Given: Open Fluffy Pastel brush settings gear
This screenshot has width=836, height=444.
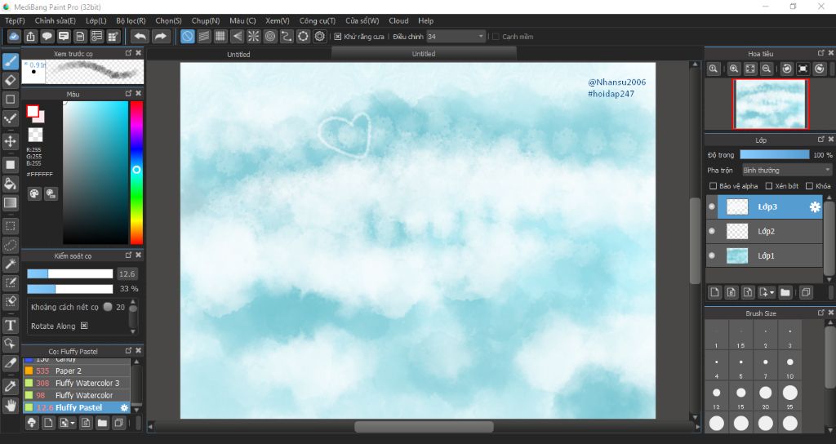Looking at the screenshot, I should (x=124, y=408).
